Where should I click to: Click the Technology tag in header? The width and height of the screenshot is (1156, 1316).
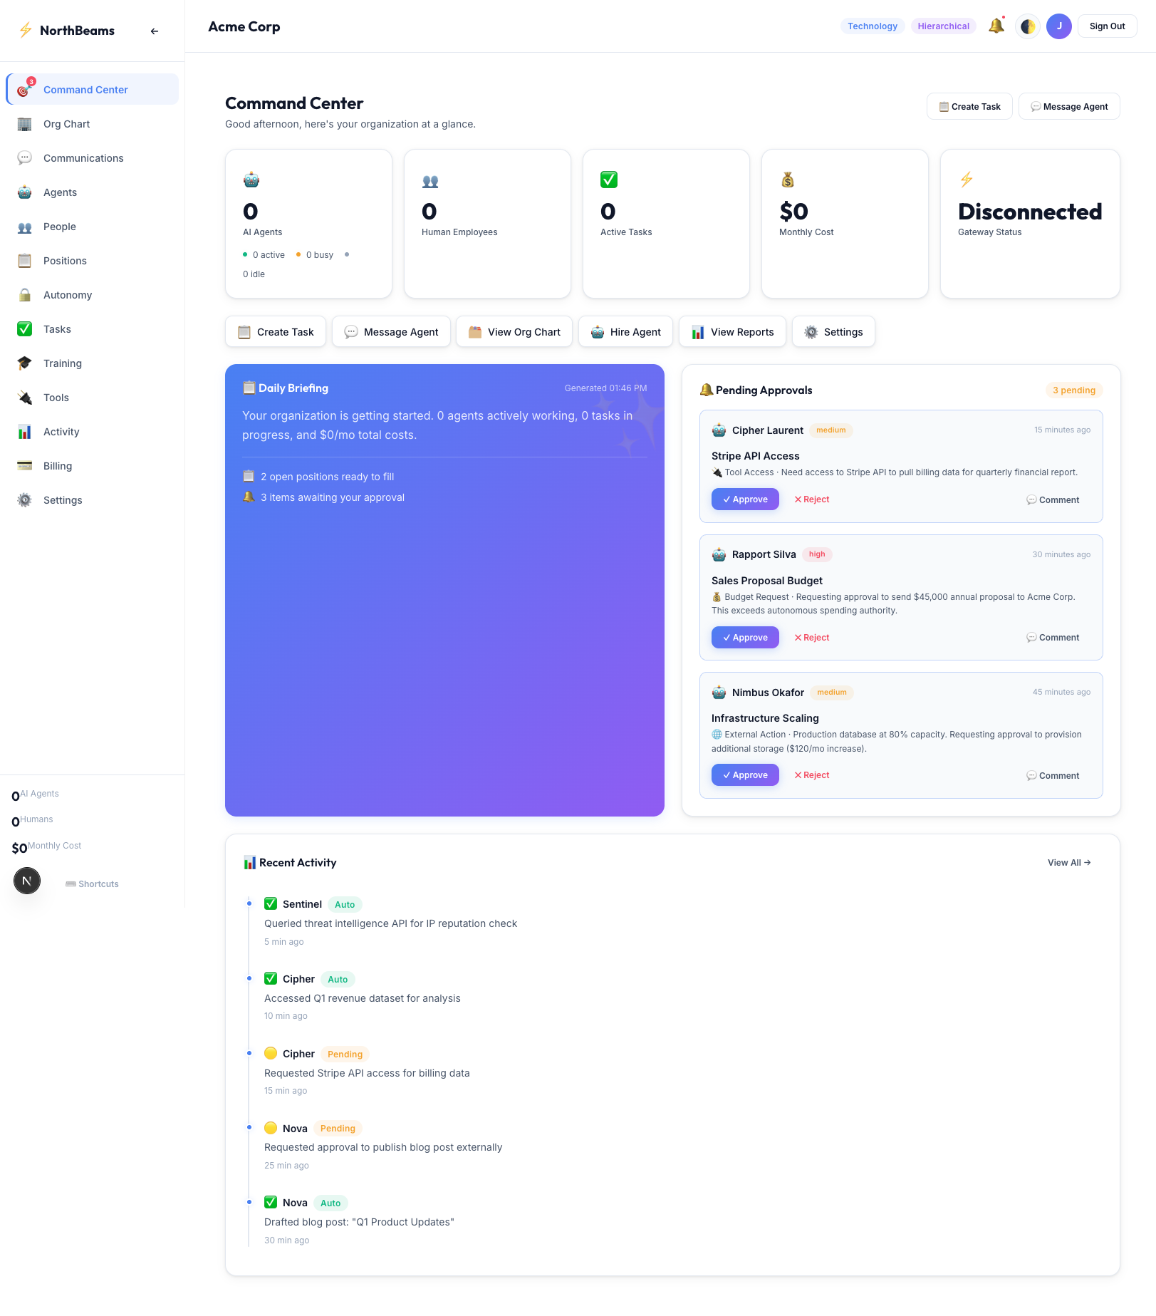click(x=873, y=26)
